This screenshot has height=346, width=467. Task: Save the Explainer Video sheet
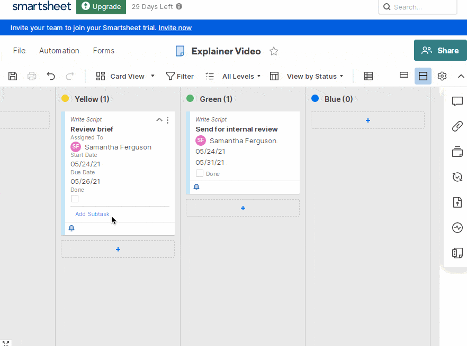coord(12,76)
